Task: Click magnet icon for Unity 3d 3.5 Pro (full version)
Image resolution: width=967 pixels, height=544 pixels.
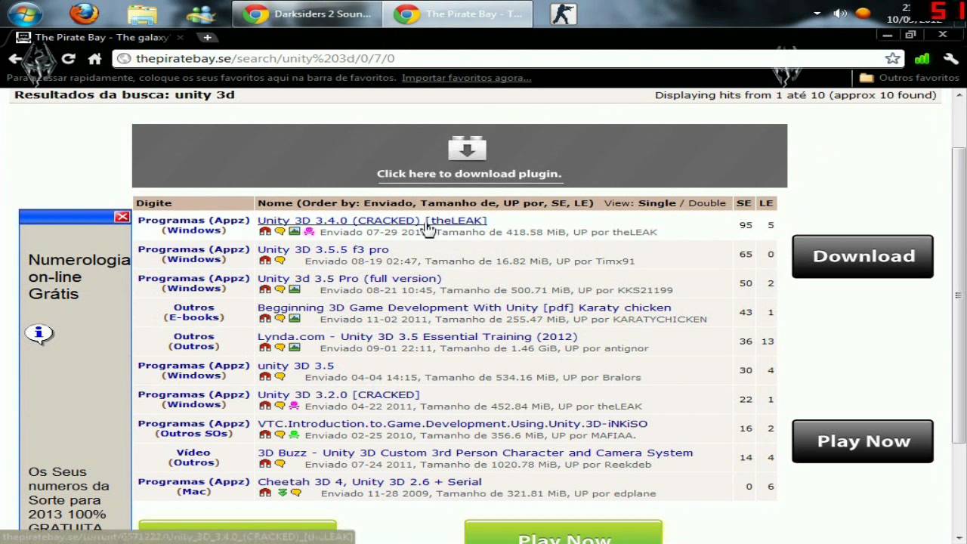Action: (264, 289)
